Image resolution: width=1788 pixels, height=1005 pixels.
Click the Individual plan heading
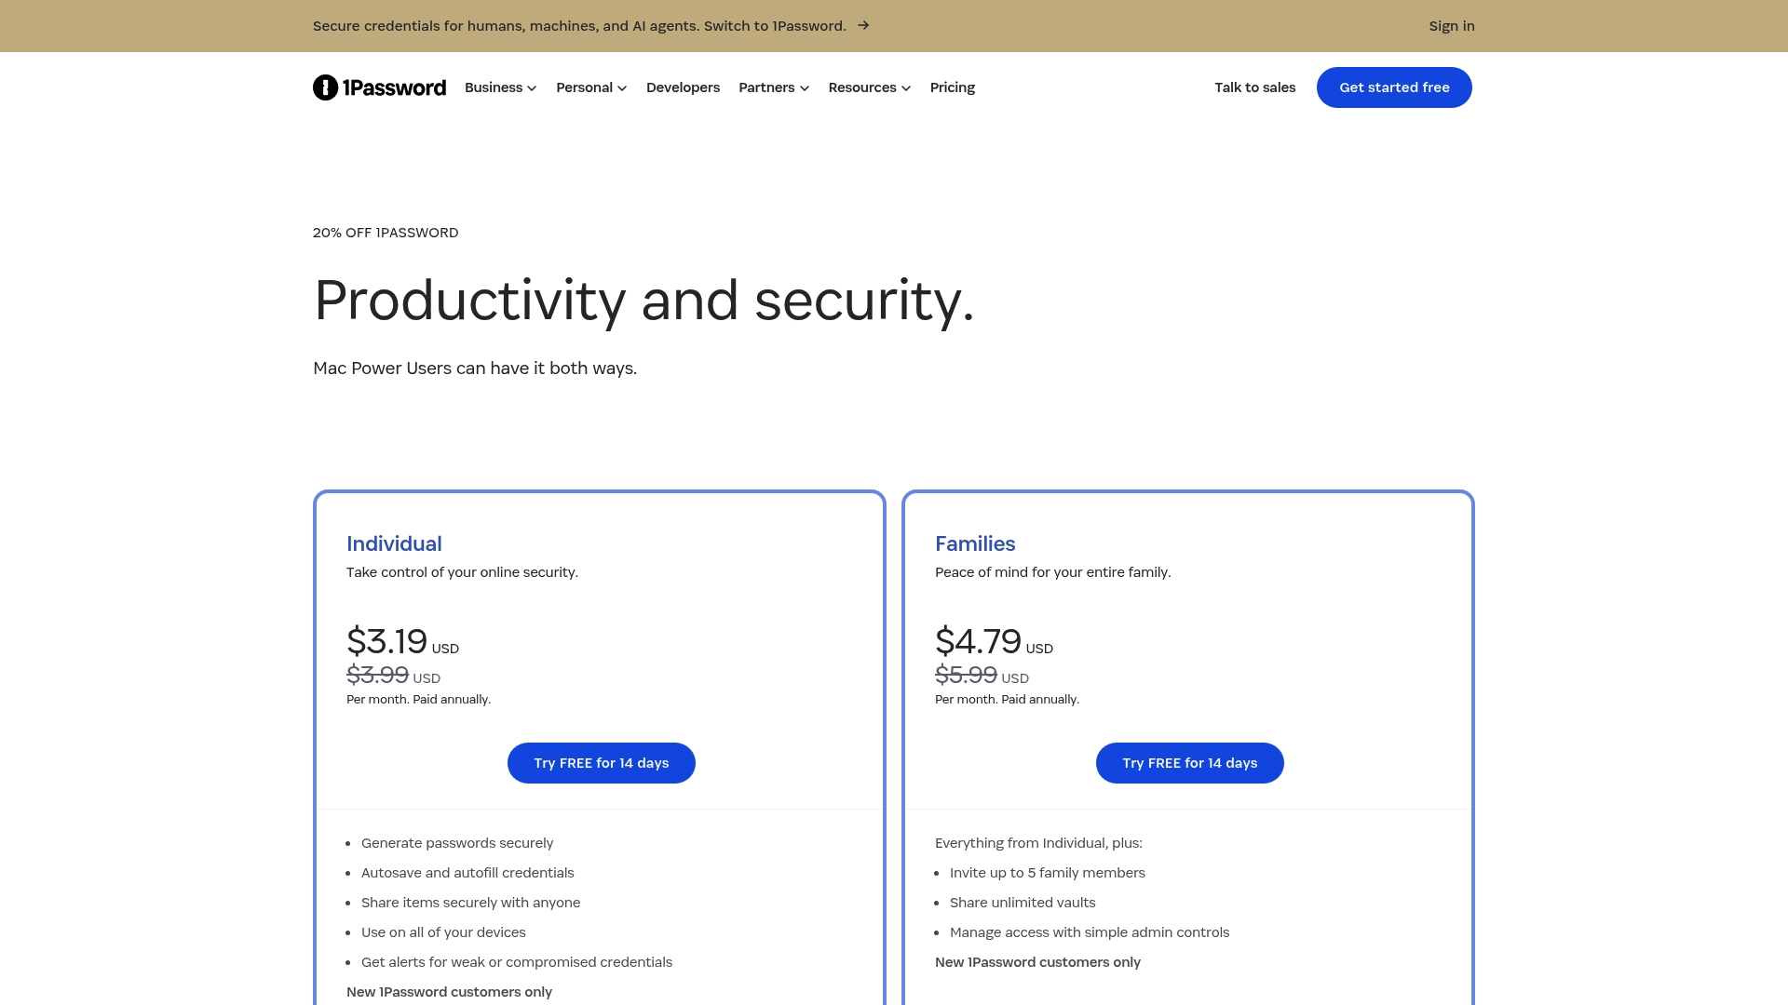coord(394,543)
